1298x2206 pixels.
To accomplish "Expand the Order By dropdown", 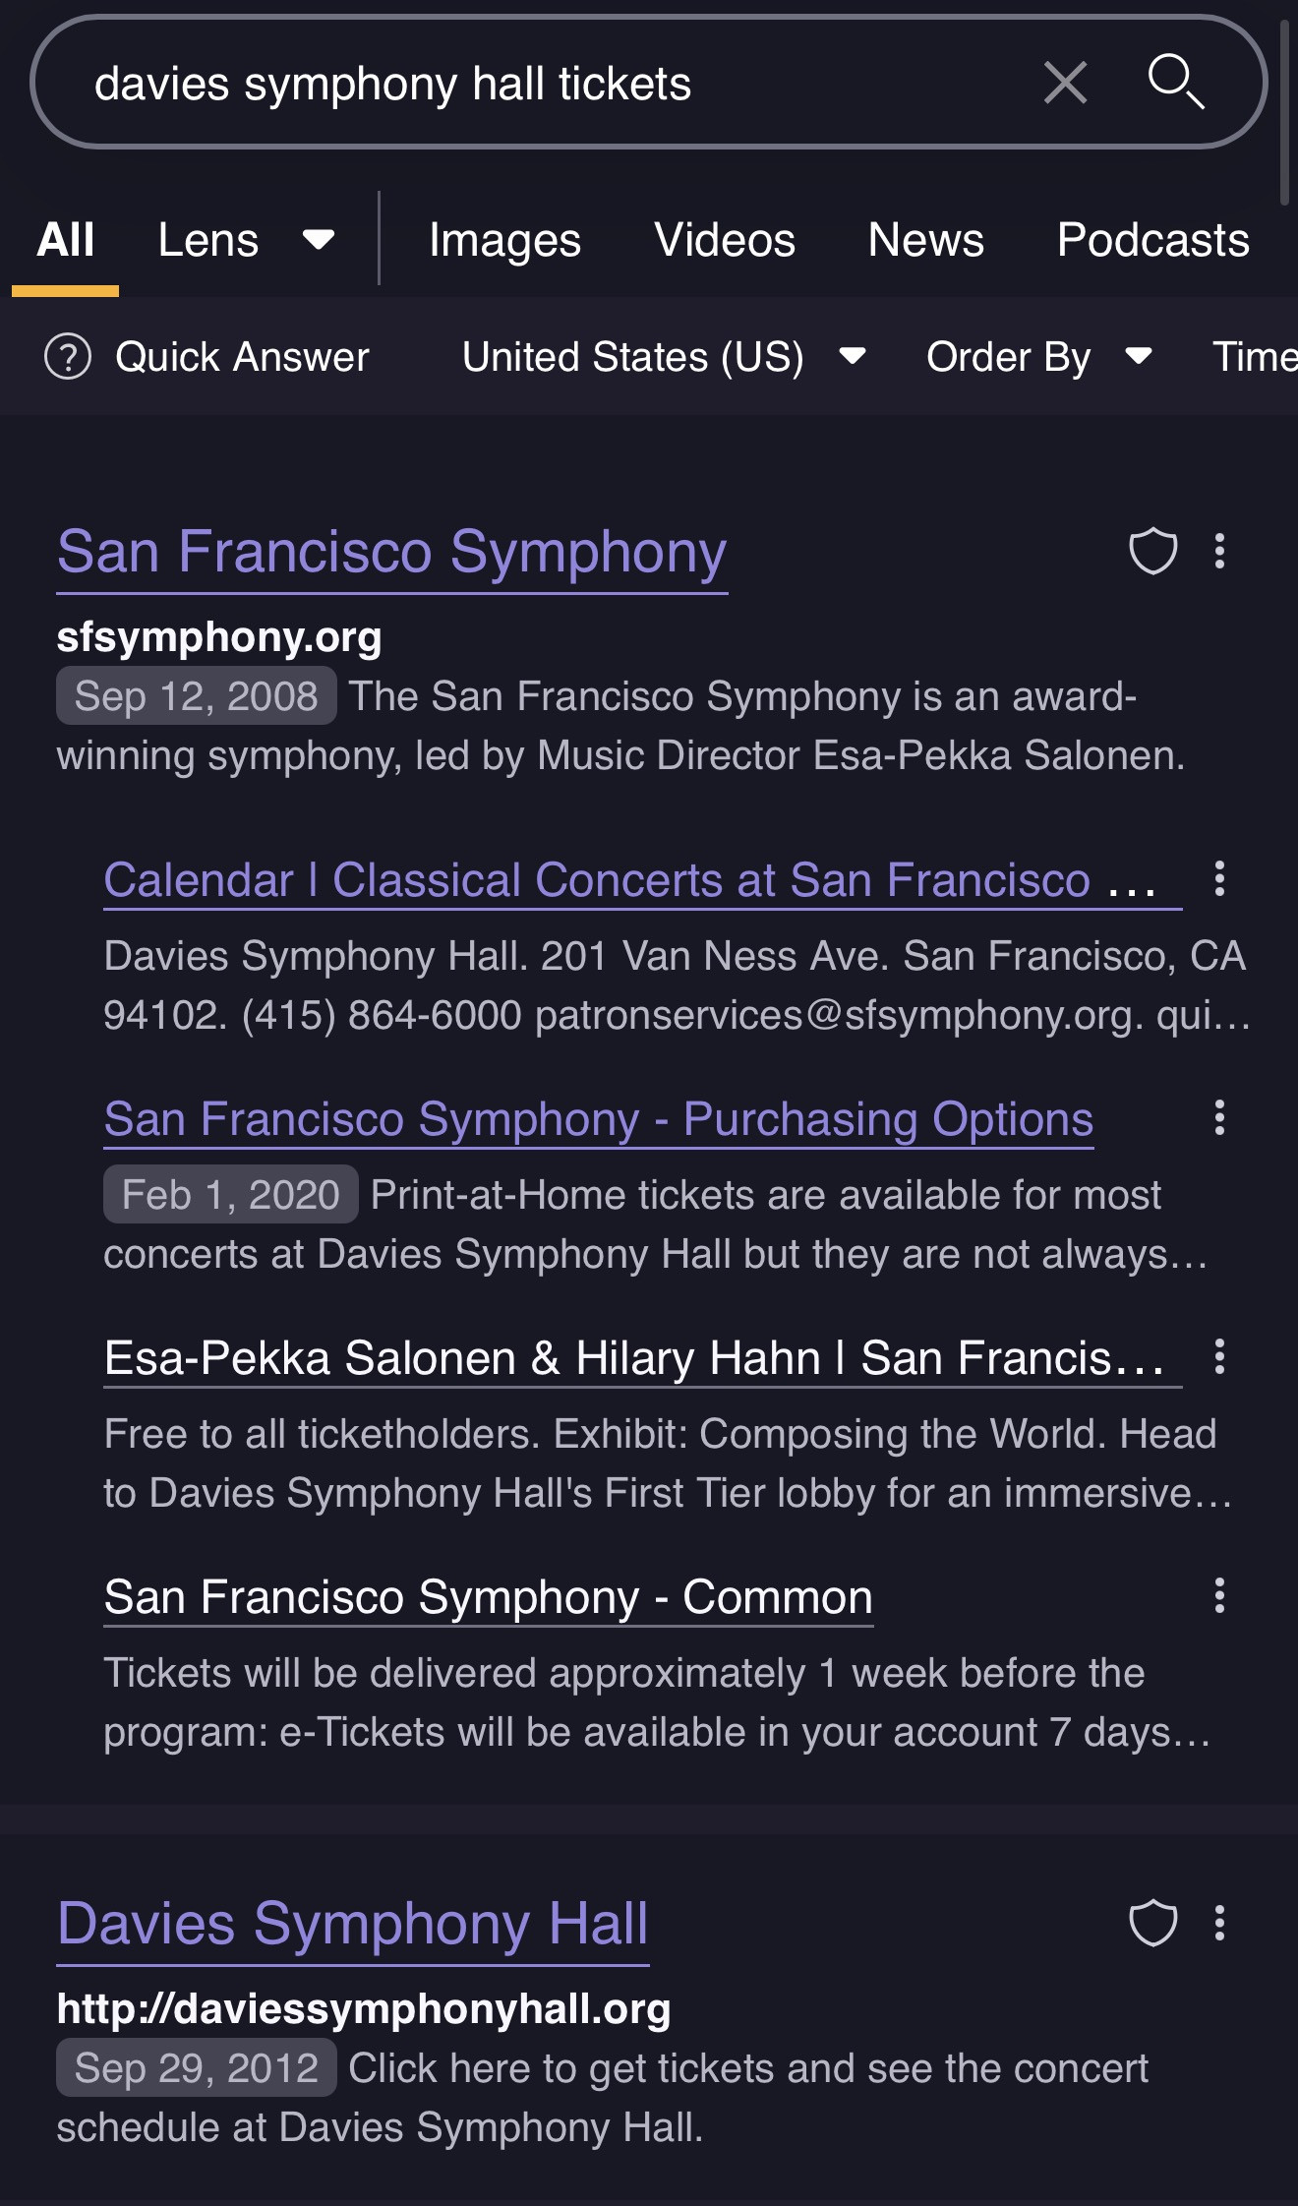I will click(x=1038, y=357).
